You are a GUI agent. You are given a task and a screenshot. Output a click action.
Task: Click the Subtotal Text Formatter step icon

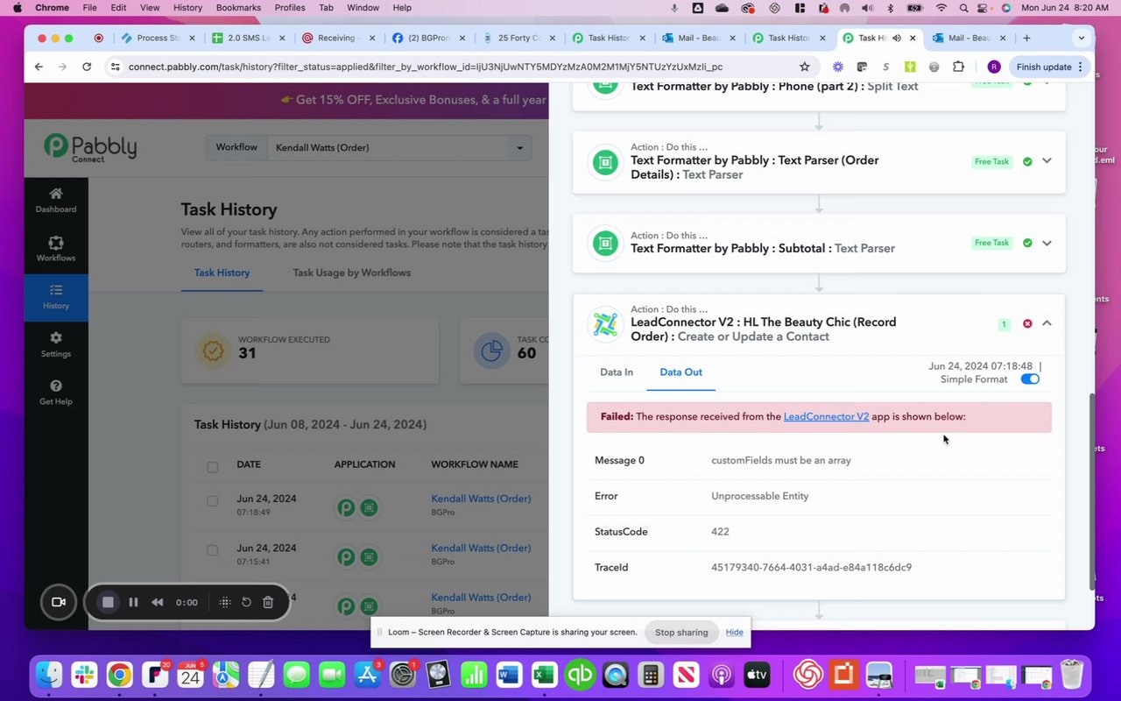pyautogui.click(x=604, y=243)
